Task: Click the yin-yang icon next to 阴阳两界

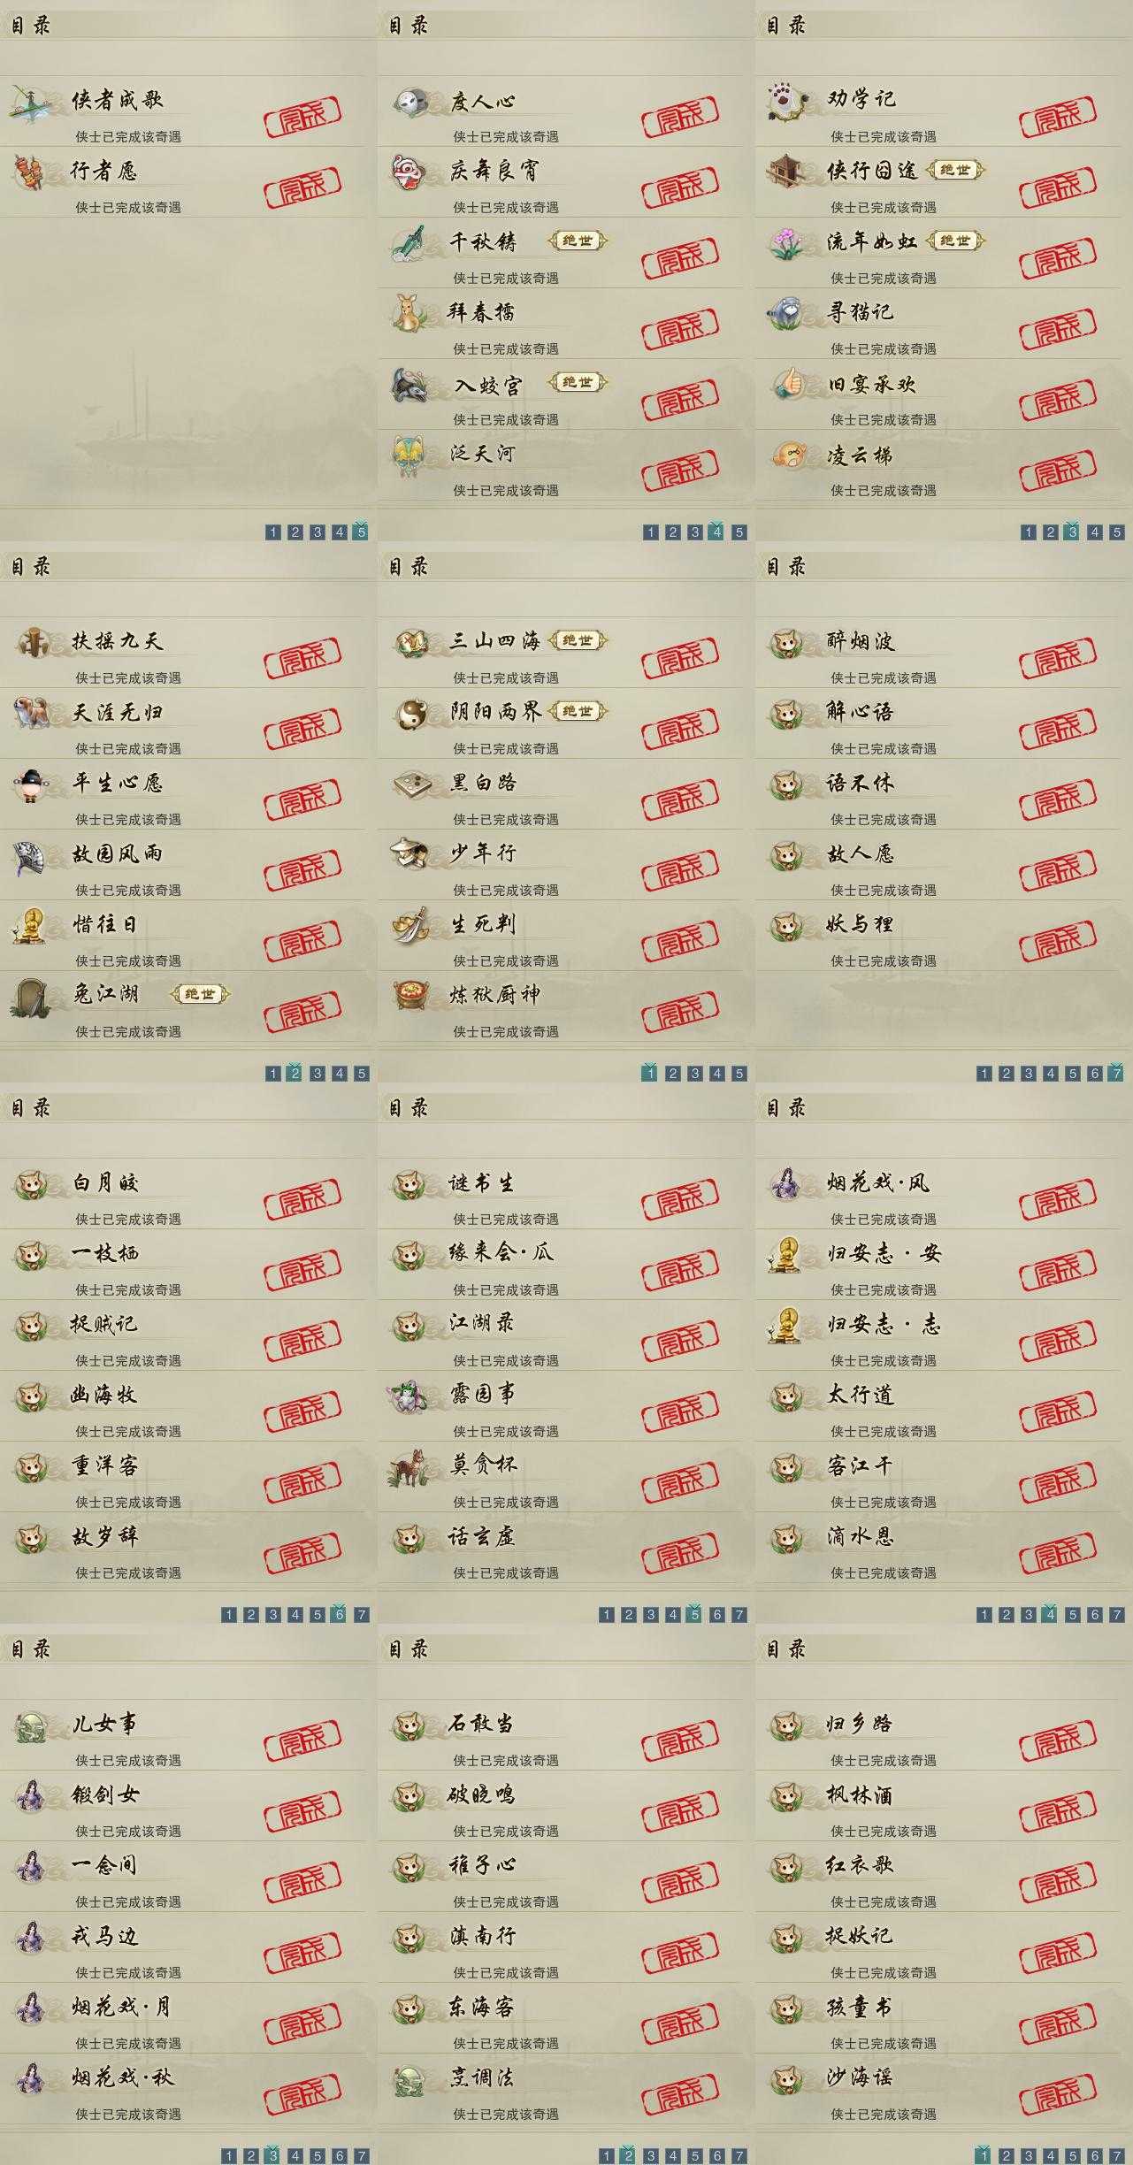Action: pyautogui.click(x=410, y=713)
